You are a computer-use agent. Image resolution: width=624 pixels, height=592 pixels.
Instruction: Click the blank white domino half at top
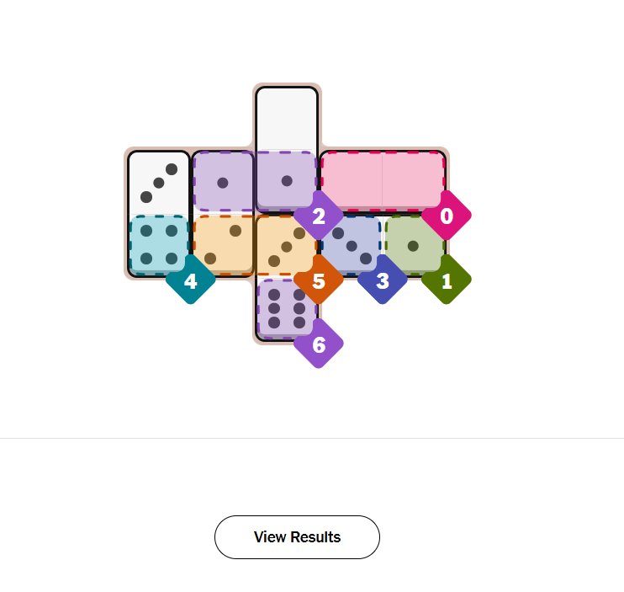pos(287,118)
